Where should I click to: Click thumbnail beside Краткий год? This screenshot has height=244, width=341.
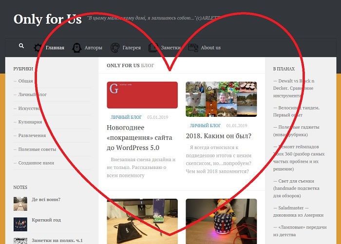(20, 224)
